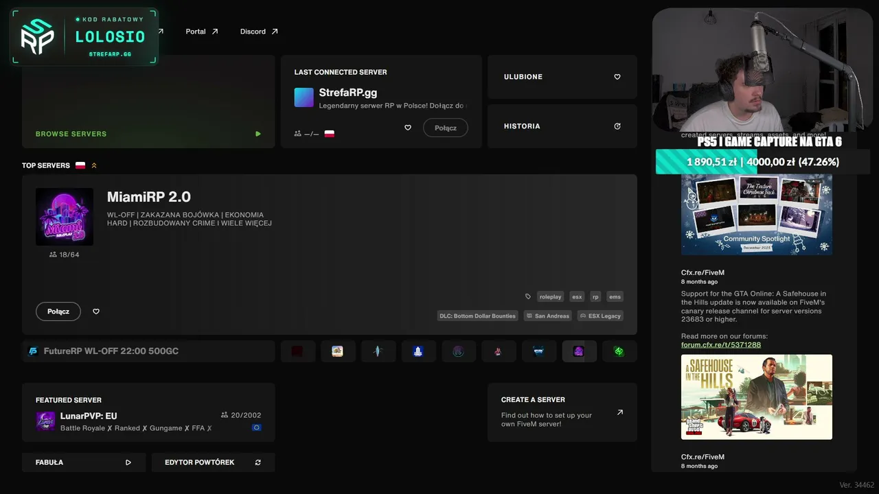Click the donation goal progress bar

pos(763,162)
